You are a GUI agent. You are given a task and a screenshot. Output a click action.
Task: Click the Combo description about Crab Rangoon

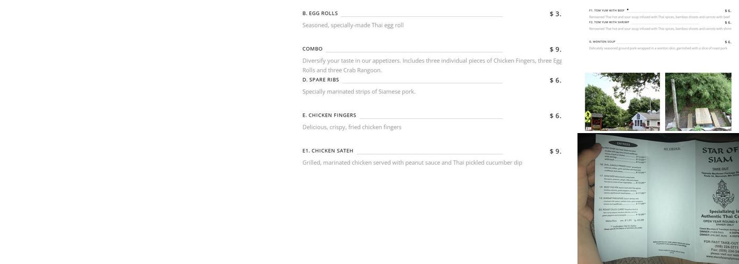tap(432, 65)
